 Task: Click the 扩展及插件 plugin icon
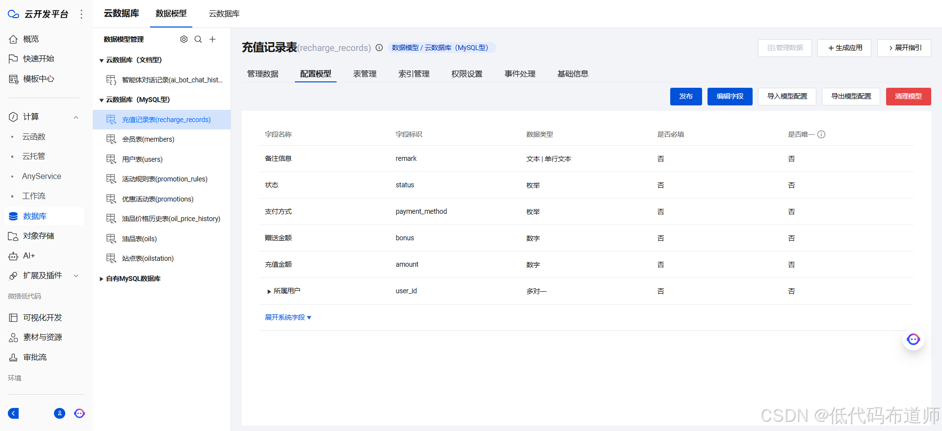(x=13, y=276)
